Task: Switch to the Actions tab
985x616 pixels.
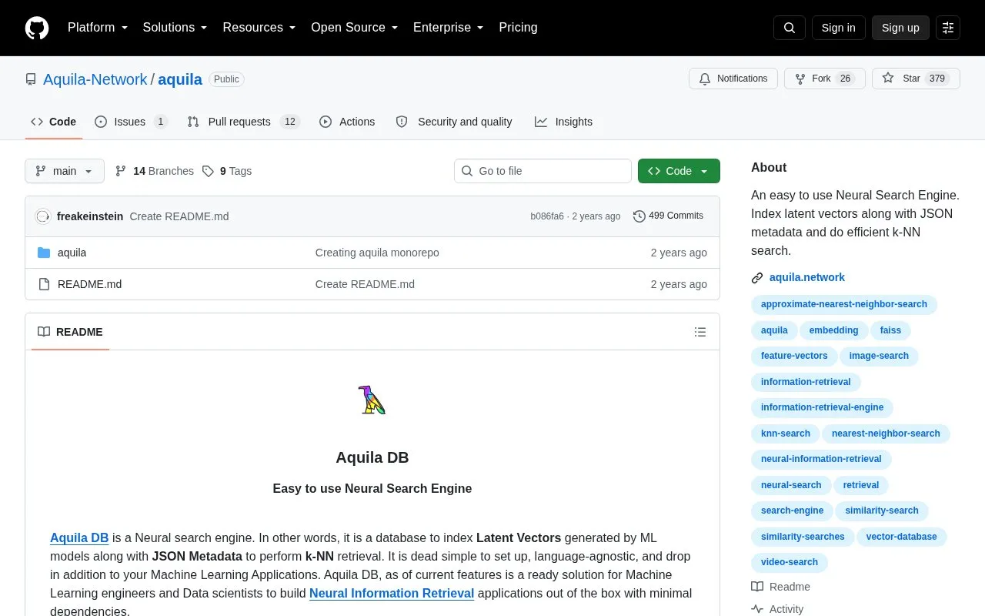Action: pyautogui.click(x=347, y=122)
